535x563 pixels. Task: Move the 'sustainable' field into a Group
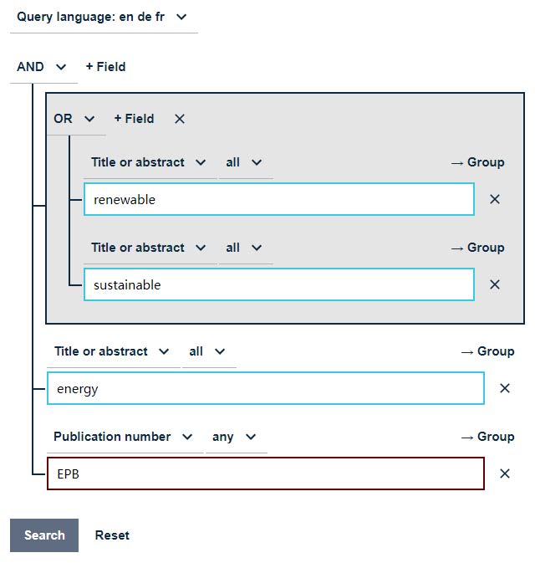click(x=477, y=248)
